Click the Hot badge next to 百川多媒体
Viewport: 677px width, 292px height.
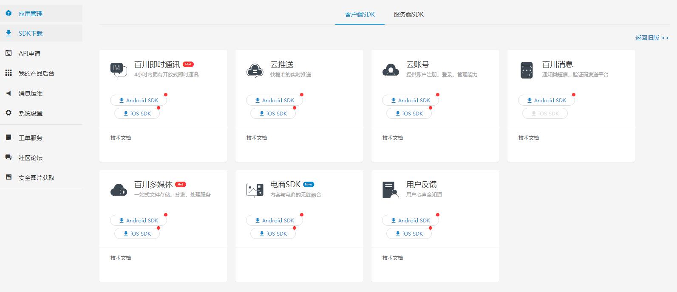pyautogui.click(x=181, y=184)
